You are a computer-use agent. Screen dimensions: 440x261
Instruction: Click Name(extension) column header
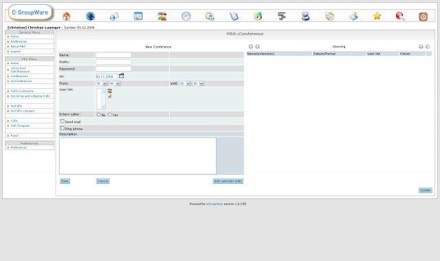261,54
